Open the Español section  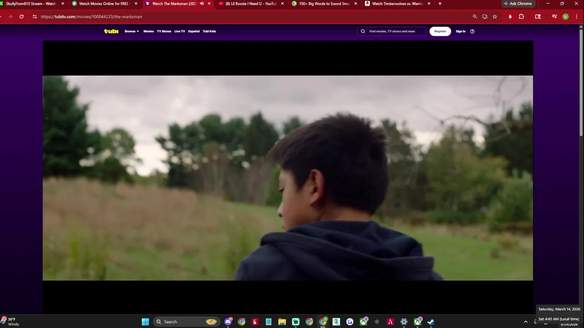click(x=194, y=31)
